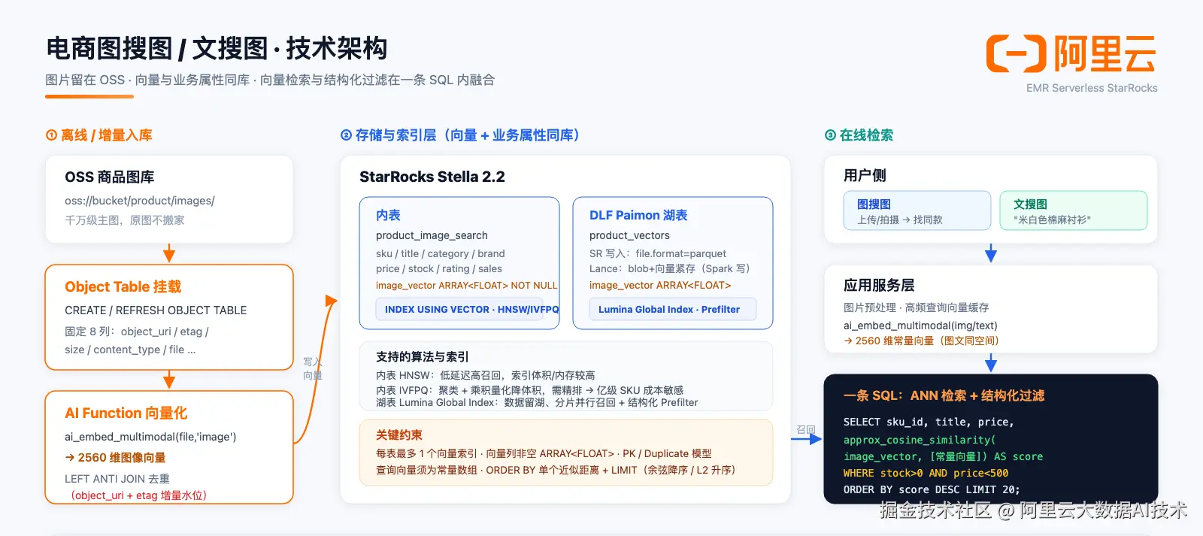Click 图片预处理 · 高频查询向量缓存 text
Screen dimensions: 1203x536
[917, 307]
